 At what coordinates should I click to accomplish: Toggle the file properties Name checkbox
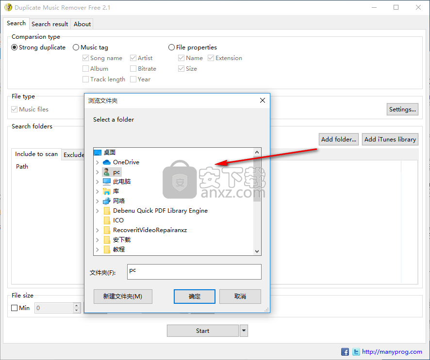point(181,58)
